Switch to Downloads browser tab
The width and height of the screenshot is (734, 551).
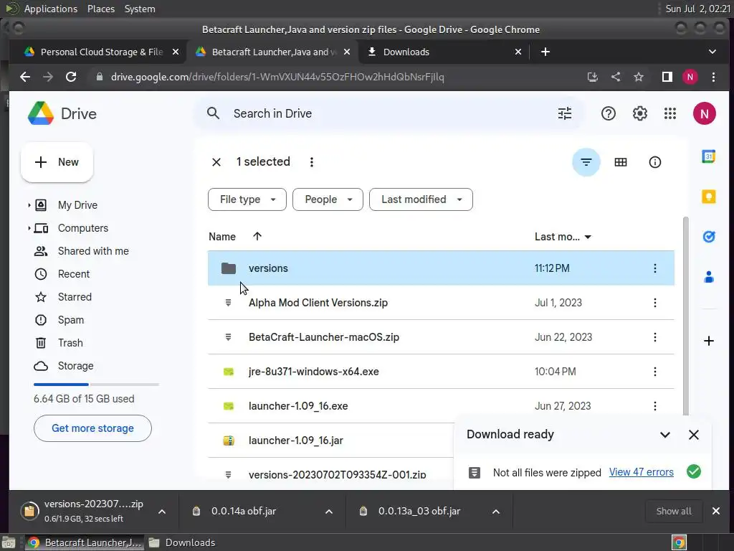[x=444, y=52]
